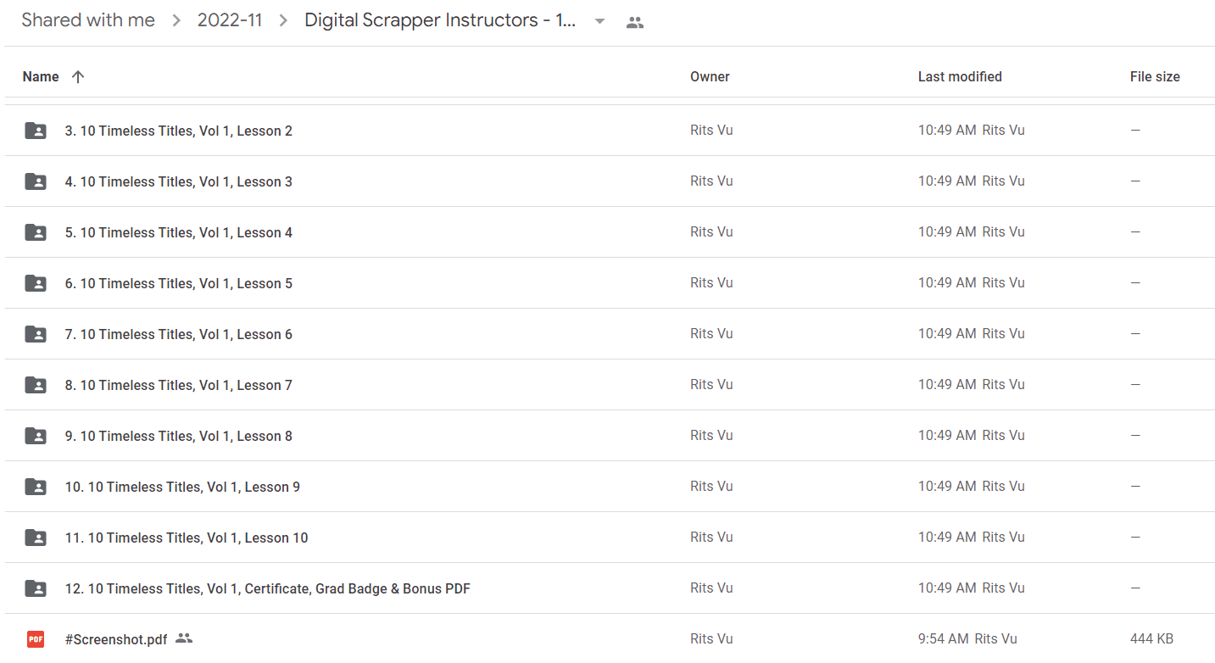Click 10:49 AM modified time in Lesson 5 row
This screenshot has height=663, width=1215.
coord(947,283)
